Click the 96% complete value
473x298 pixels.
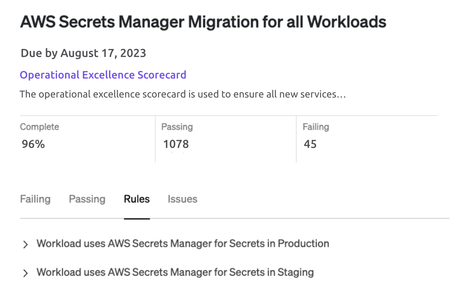click(33, 144)
